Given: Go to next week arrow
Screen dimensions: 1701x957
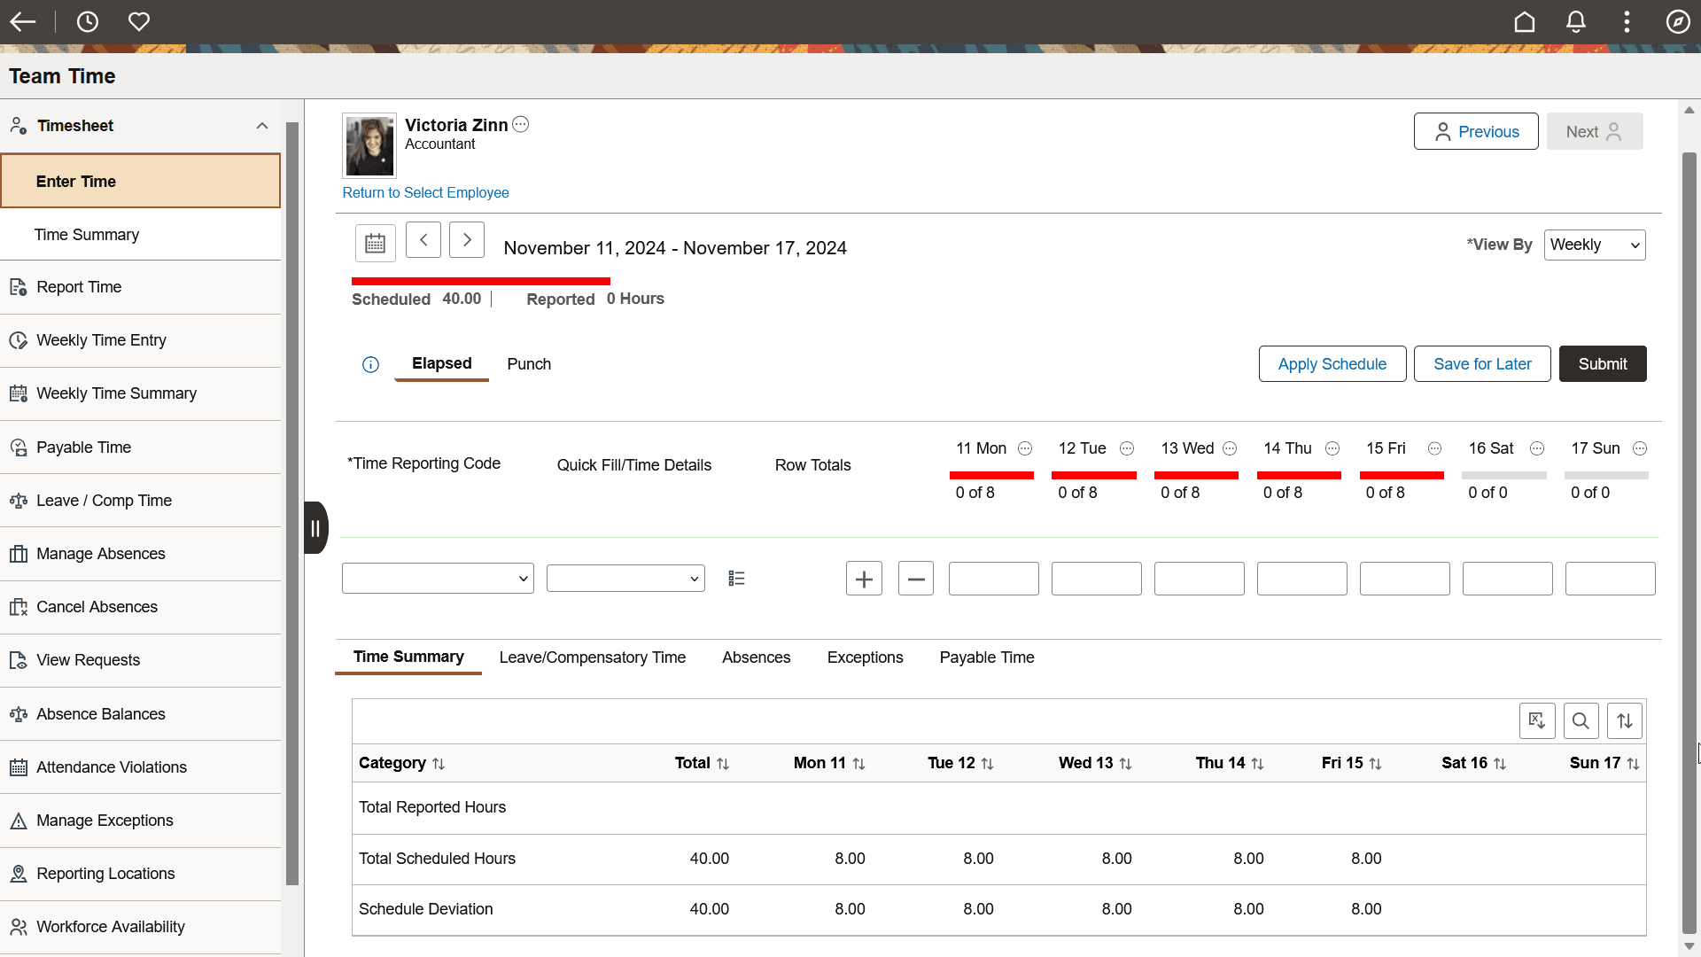Looking at the screenshot, I should coord(467,240).
